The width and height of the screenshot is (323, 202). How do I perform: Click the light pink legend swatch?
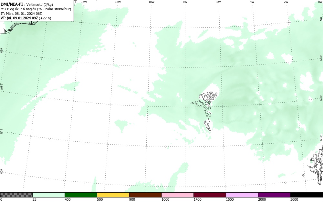point(178,195)
